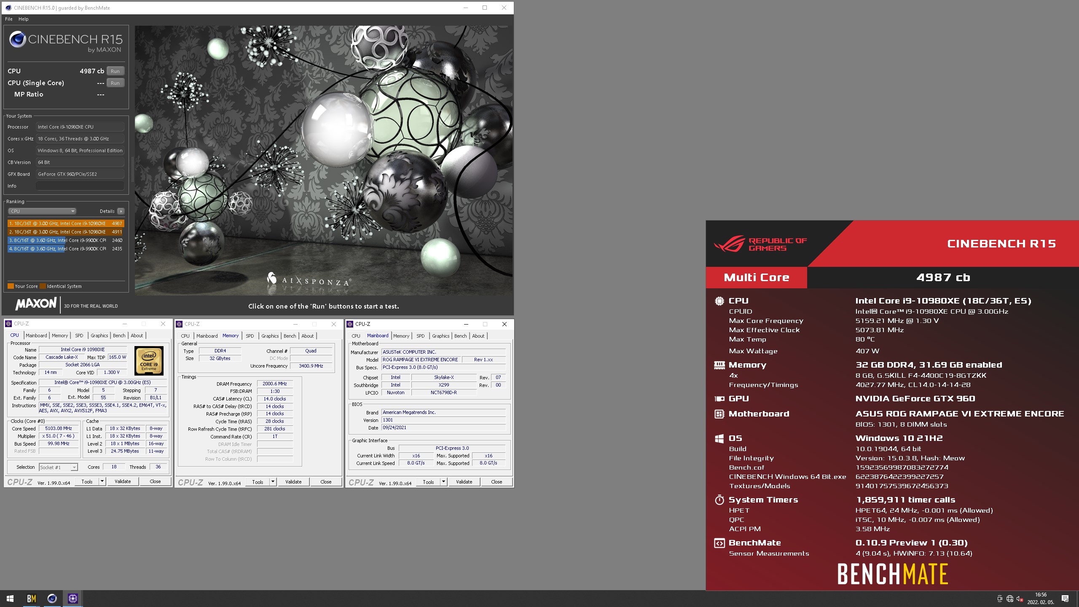Click Close button in first CPU-Z window
The image size is (1079, 607).
point(155,481)
